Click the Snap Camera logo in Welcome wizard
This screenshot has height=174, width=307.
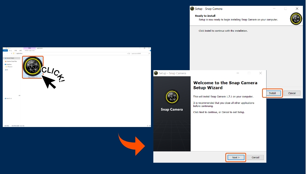click(x=172, y=97)
